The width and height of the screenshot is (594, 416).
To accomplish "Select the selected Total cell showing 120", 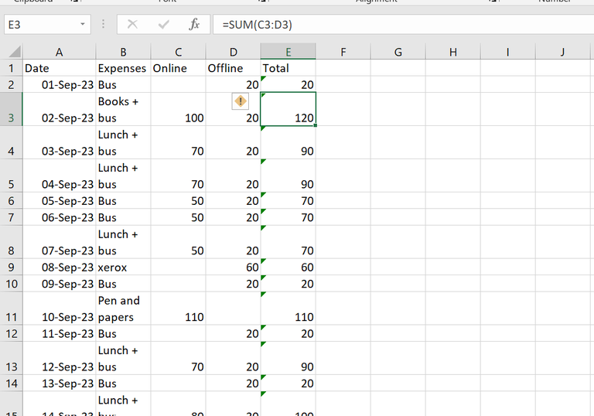I will [288, 110].
